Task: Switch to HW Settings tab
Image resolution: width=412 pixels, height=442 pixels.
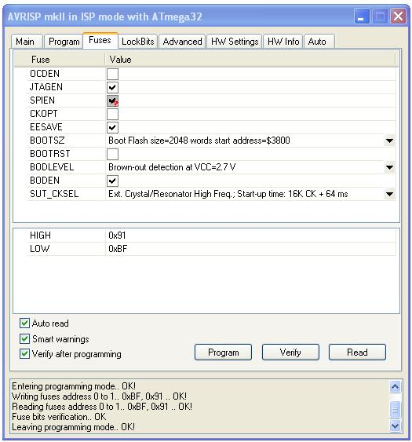Action: [235, 42]
